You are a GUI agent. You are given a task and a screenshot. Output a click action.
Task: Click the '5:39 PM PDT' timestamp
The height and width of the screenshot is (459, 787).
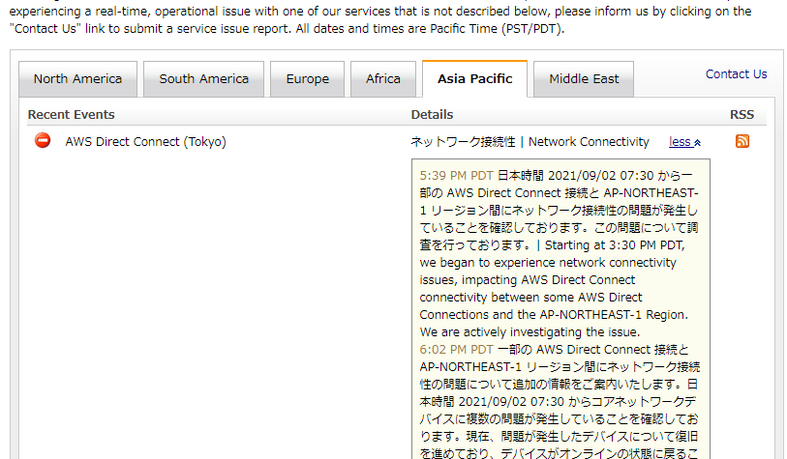(x=456, y=176)
